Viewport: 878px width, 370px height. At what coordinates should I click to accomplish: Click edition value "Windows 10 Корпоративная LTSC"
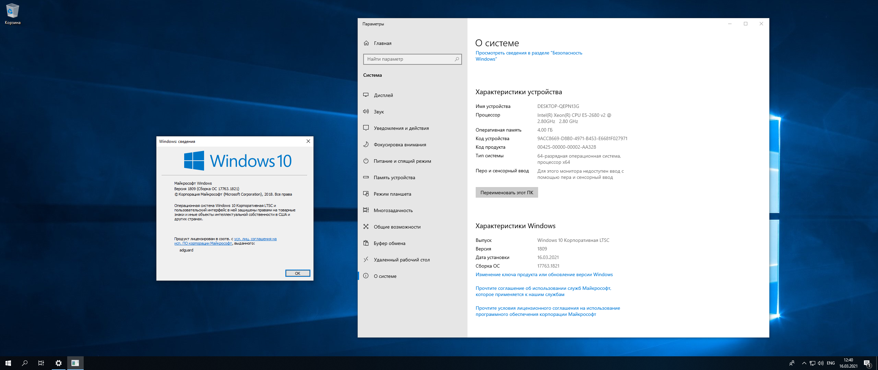(x=573, y=240)
